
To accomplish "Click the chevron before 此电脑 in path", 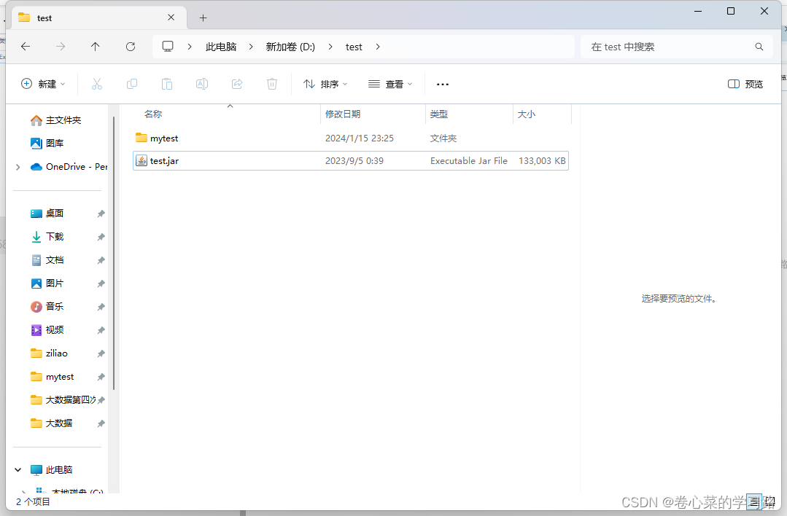I will click(190, 47).
